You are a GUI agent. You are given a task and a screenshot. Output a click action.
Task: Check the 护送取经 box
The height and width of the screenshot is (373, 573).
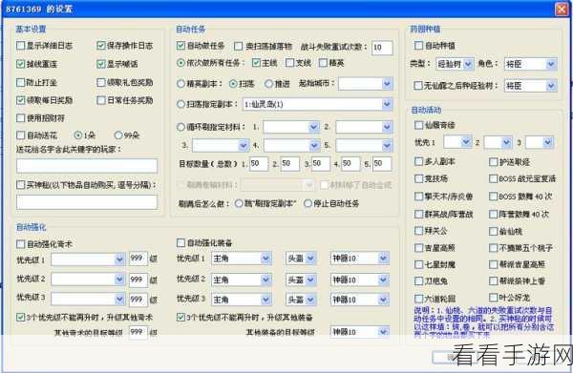[x=494, y=161]
